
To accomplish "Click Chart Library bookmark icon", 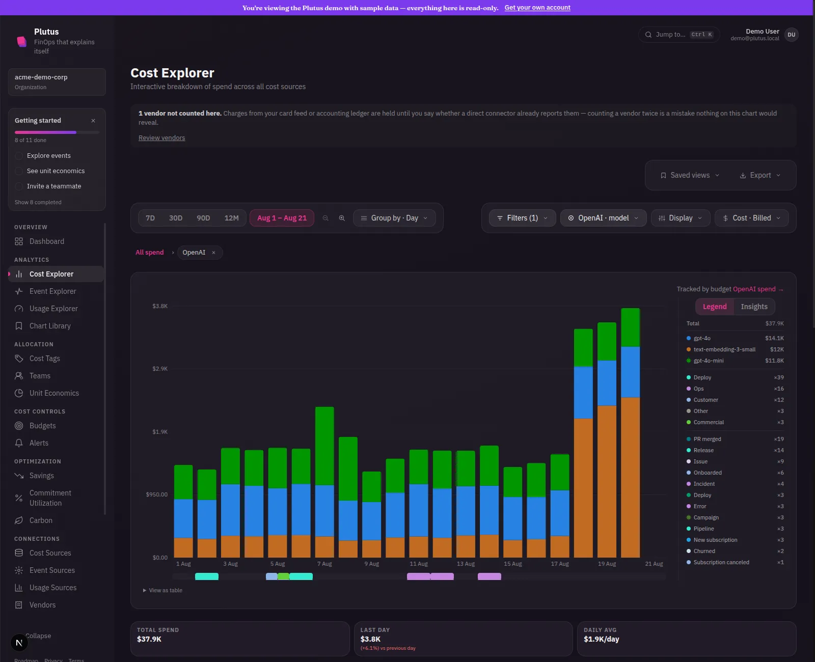I will coord(19,326).
